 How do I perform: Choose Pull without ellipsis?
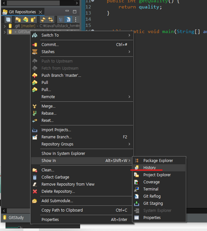point(82,83)
